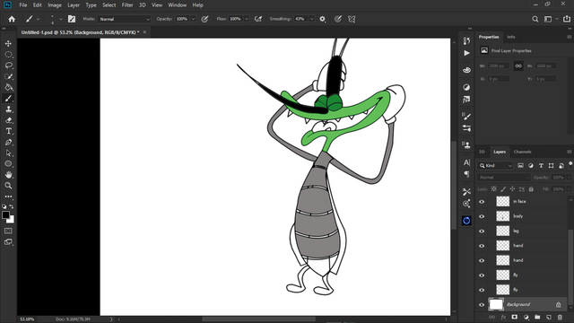Add layer style fx
Image resolution: width=574 pixels, height=323 pixels.
[x=503, y=317]
